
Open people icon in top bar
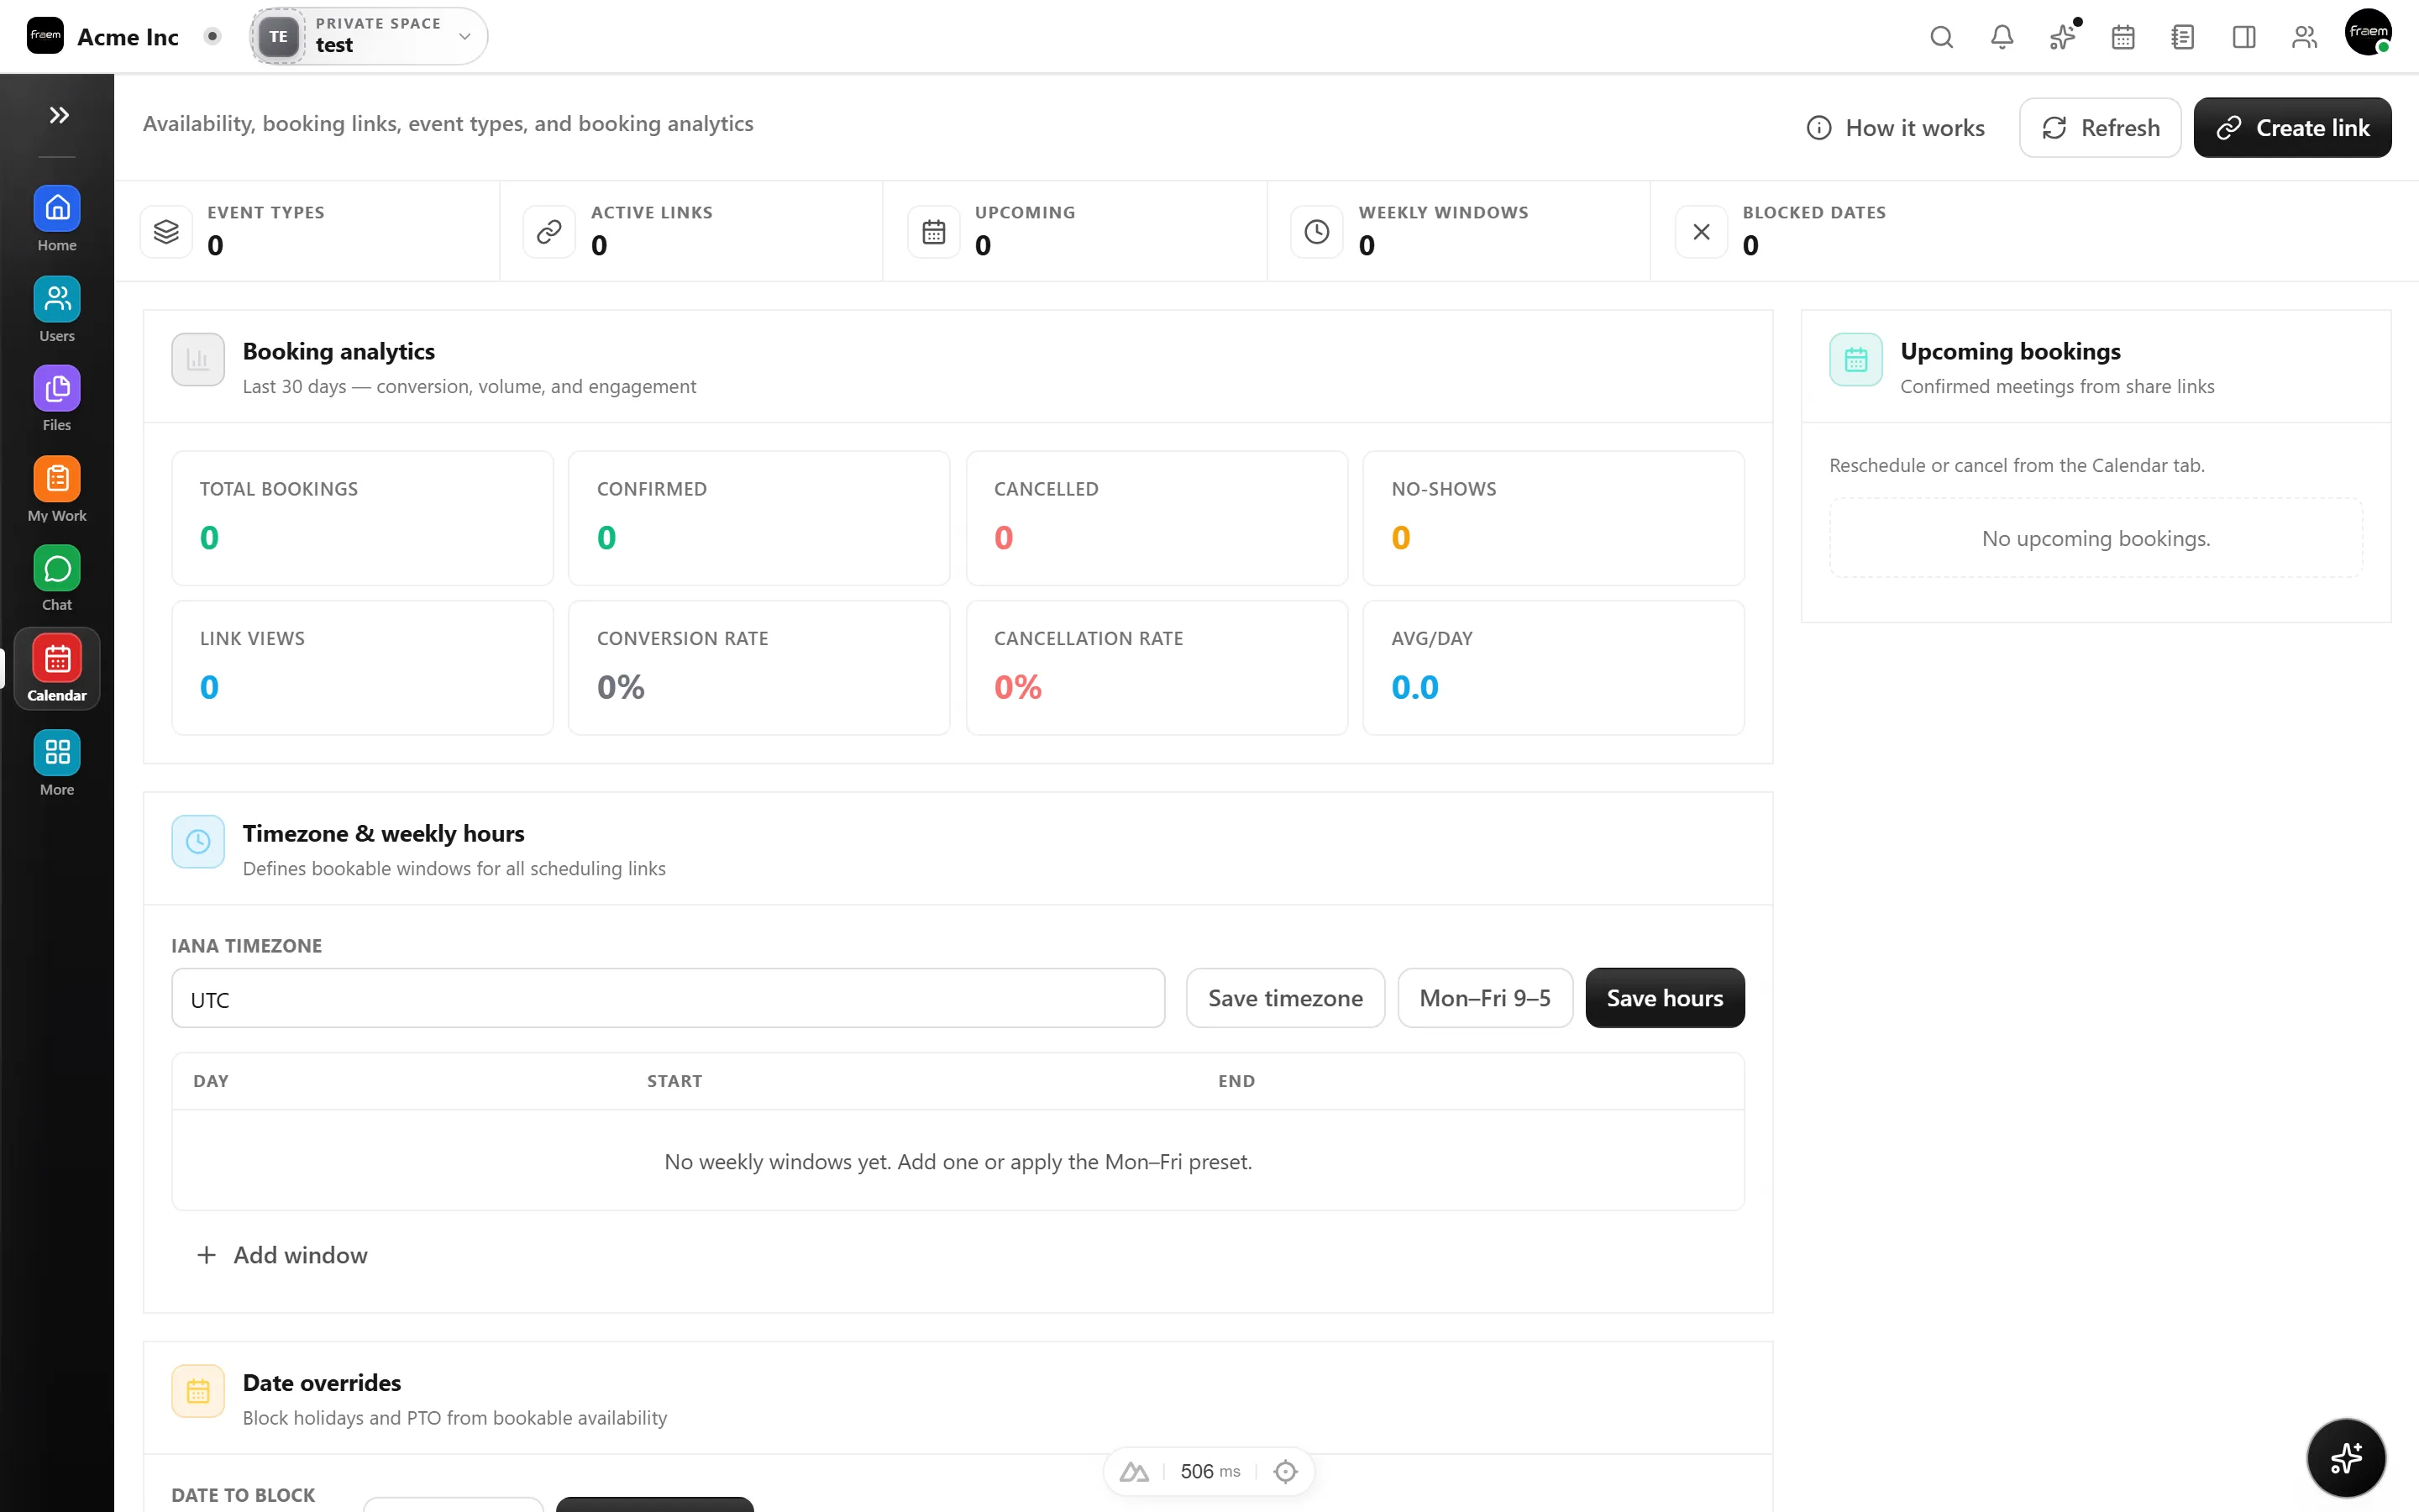pos(2304,37)
